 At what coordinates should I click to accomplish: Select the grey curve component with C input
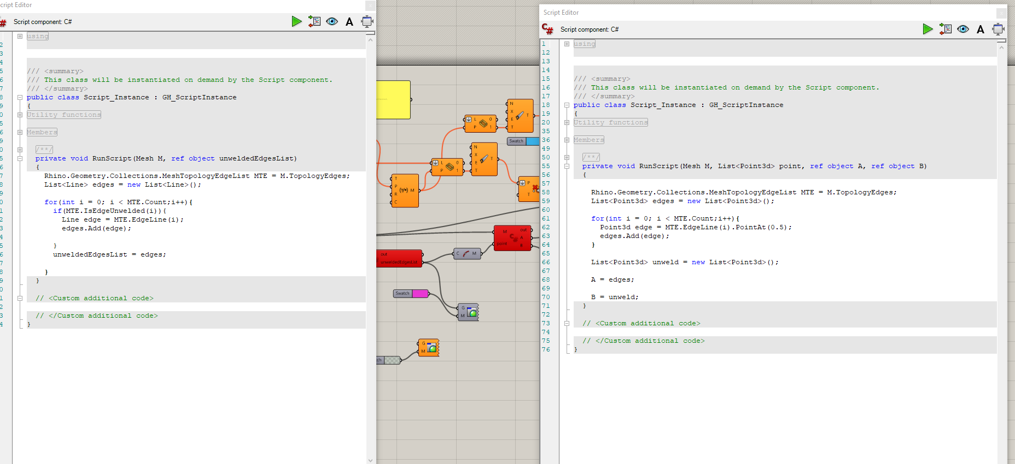pyautogui.click(x=467, y=254)
